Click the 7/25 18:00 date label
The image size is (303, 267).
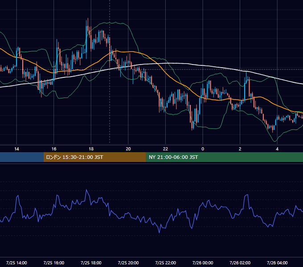[x=91, y=263]
